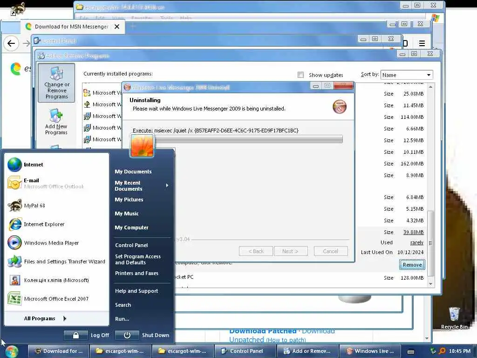
Task: Toggle the Show updates checkbox
Action: [x=300, y=75]
